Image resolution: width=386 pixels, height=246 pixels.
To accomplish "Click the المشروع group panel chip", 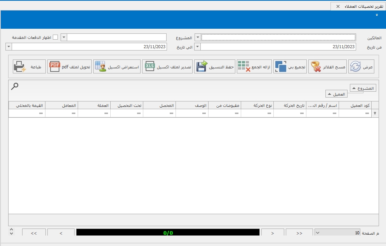I will (x=363, y=88).
